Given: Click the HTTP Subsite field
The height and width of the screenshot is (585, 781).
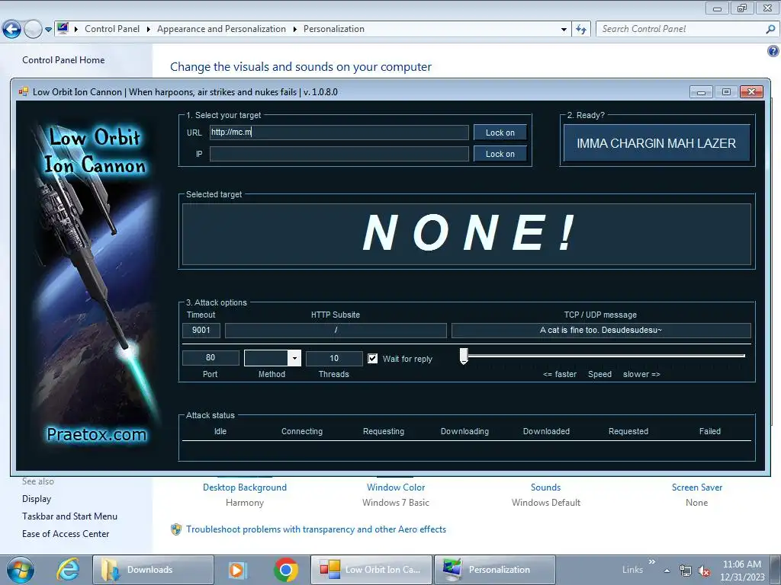Looking at the screenshot, I should coord(336,331).
